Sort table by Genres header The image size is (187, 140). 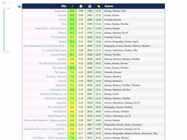[109, 6]
